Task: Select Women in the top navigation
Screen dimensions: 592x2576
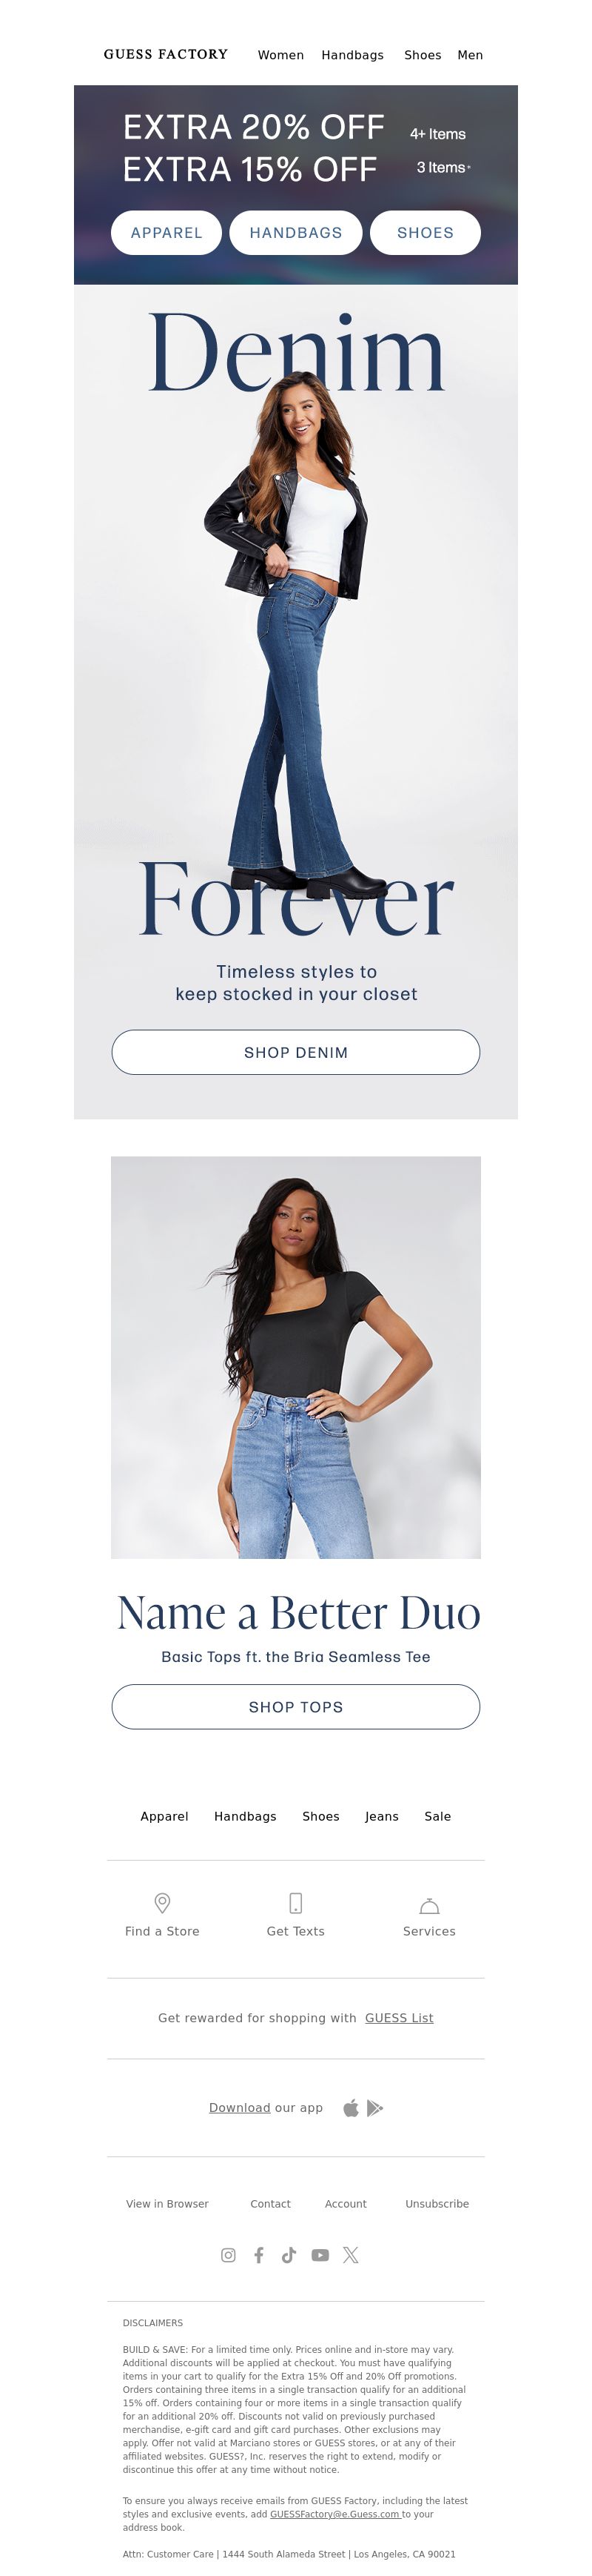Action: [280, 55]
